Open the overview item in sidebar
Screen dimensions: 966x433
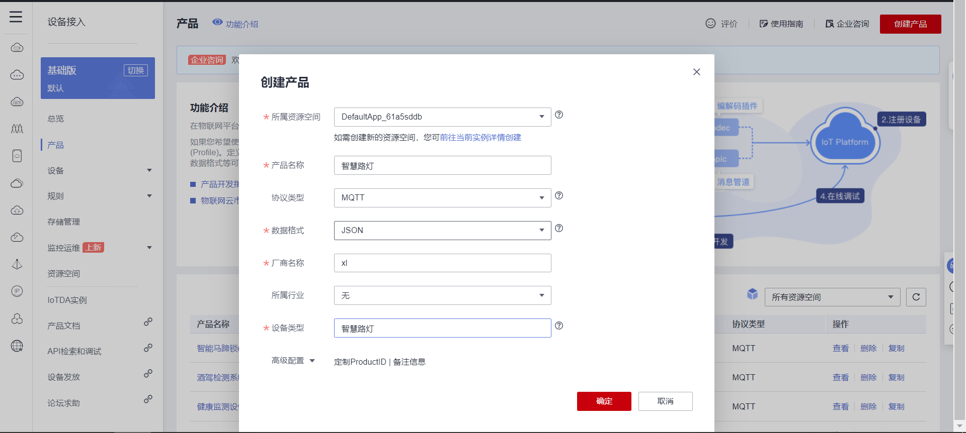[x=56, y=119]
